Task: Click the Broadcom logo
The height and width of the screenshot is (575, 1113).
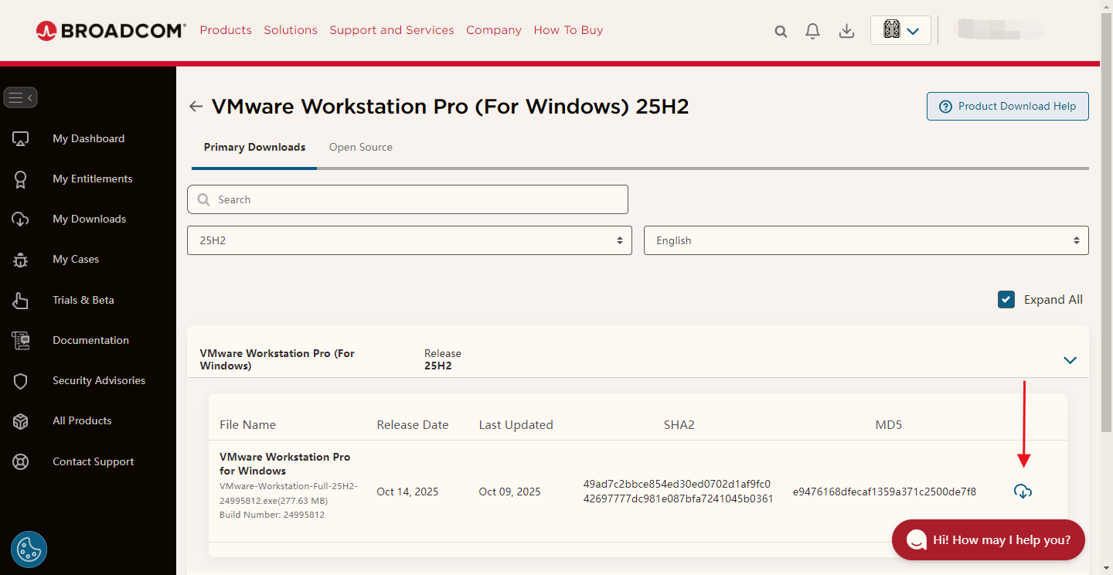Action: point(111,30)
